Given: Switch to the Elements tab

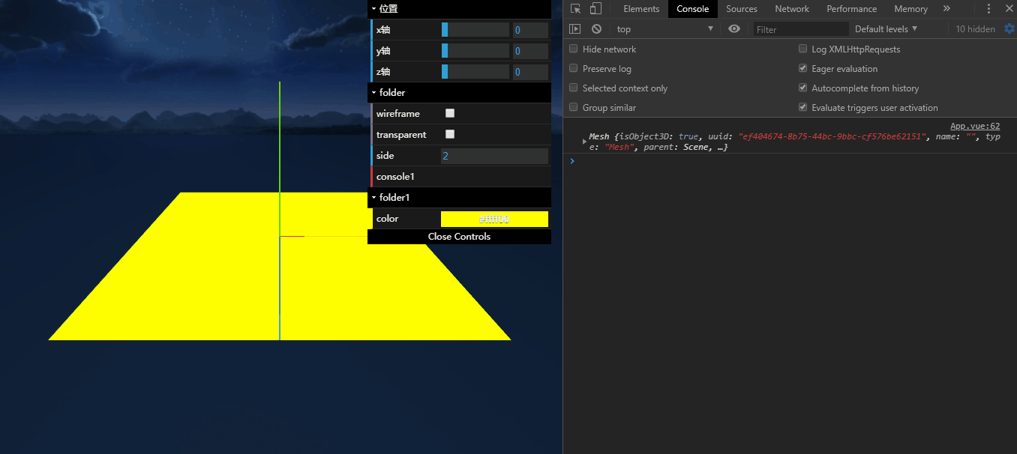Looking at the screenshot, I should [641, 8].
